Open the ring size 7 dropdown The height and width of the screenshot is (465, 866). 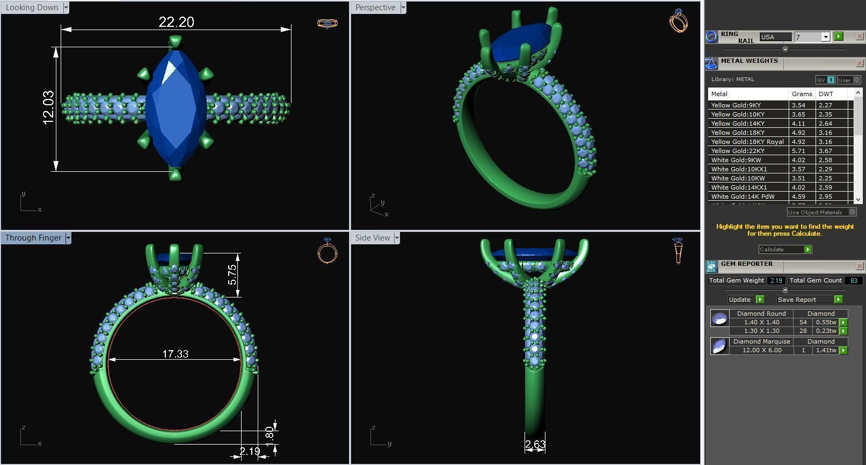[x=826, y=37]
